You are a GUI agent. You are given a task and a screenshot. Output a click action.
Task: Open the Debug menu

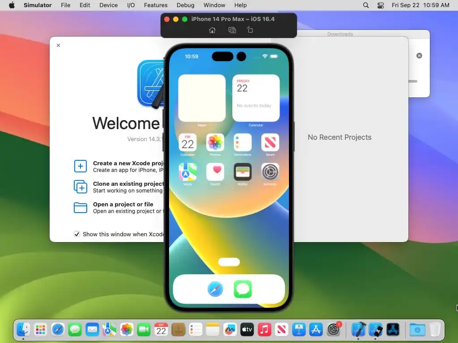coord(186,5)
